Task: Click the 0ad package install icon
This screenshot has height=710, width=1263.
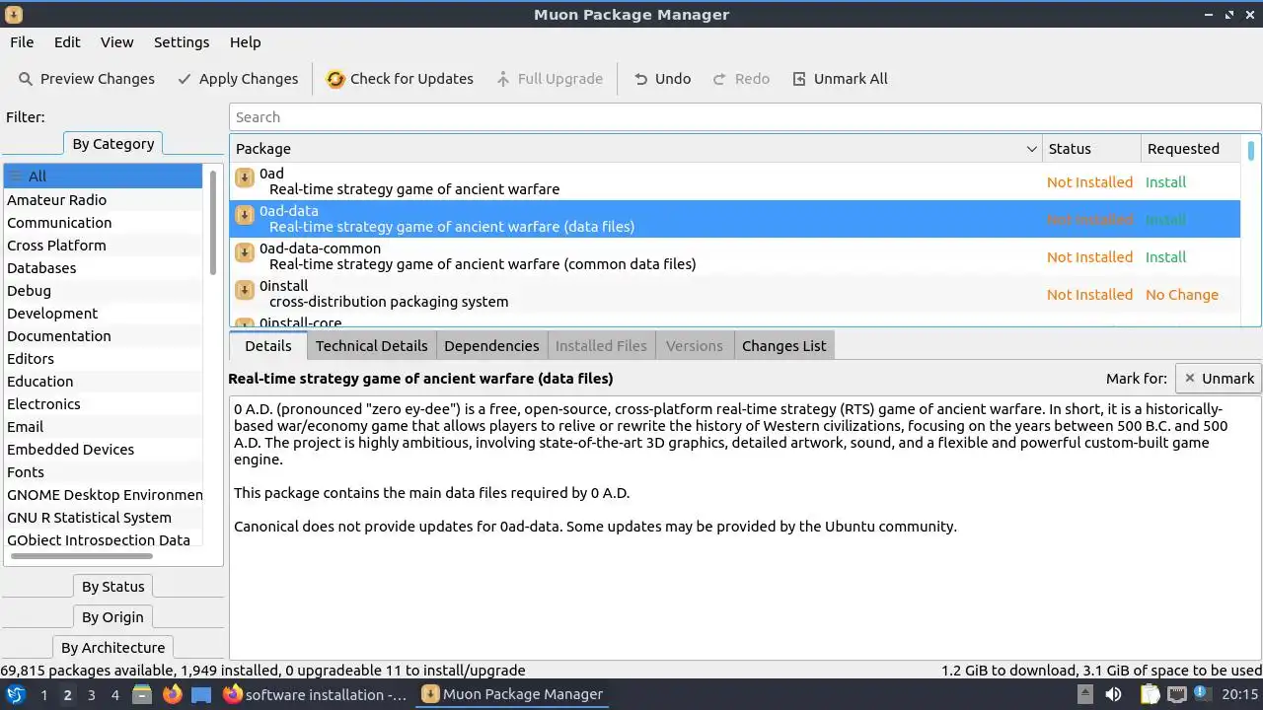Action: [245, 177]
